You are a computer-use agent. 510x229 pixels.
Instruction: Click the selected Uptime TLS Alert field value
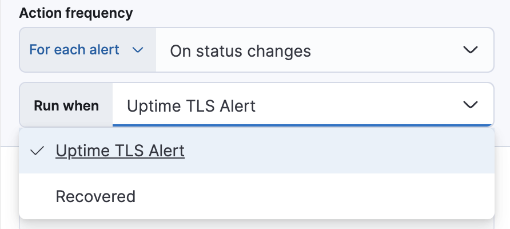(x=191, y=105)
